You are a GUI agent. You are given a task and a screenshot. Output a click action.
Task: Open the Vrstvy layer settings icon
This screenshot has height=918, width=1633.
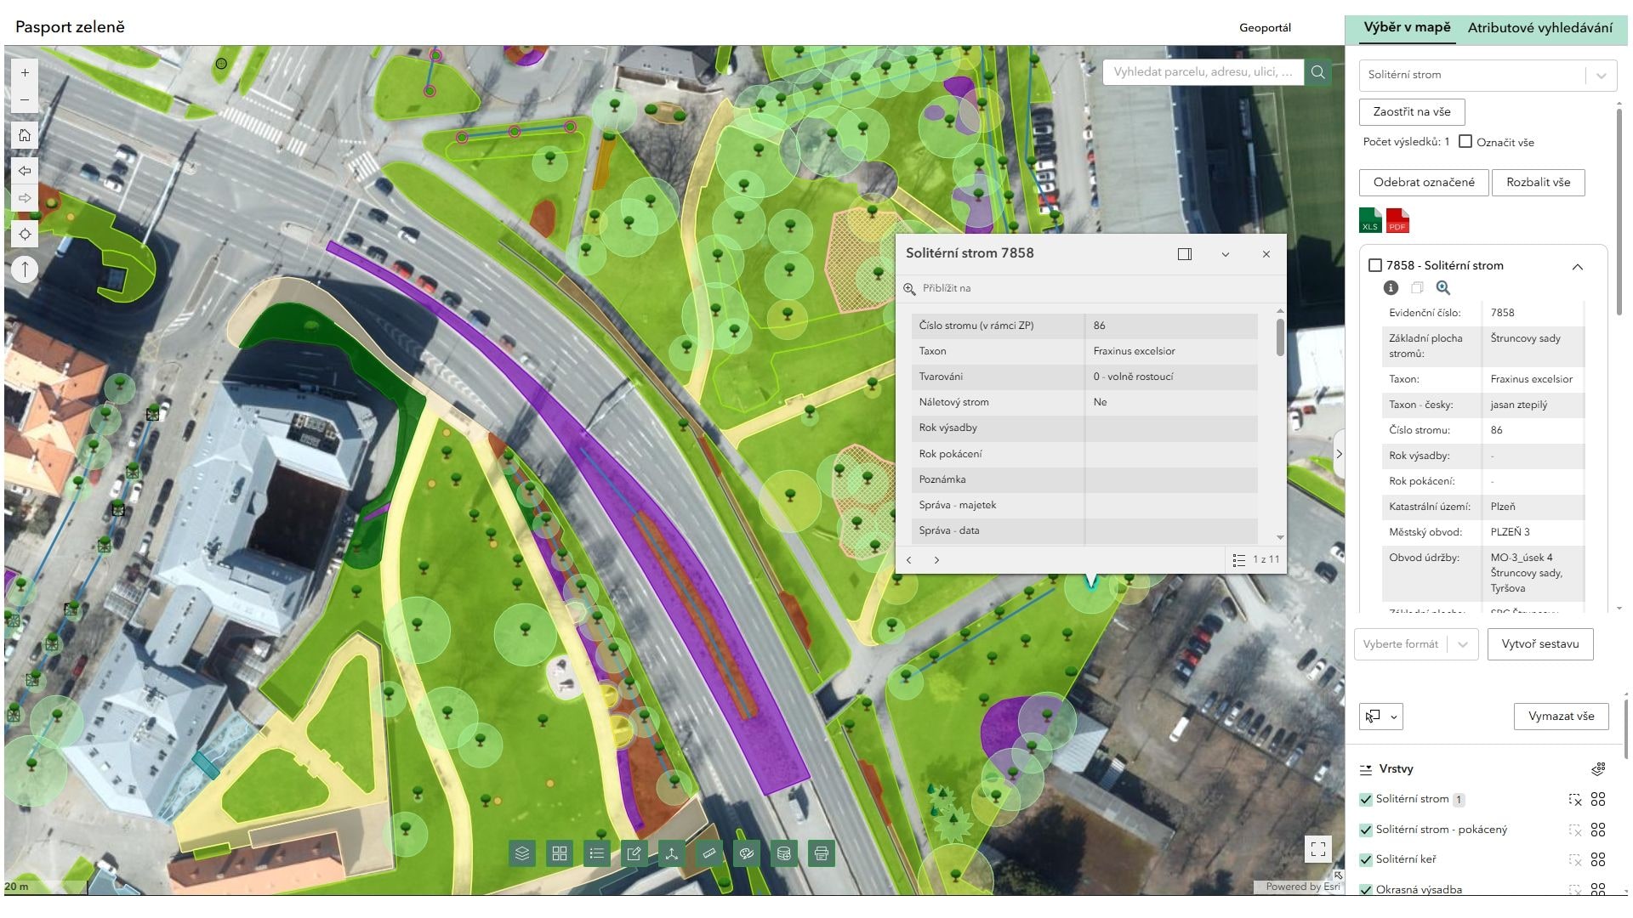pyautogui.click(x=1598, y=769)
